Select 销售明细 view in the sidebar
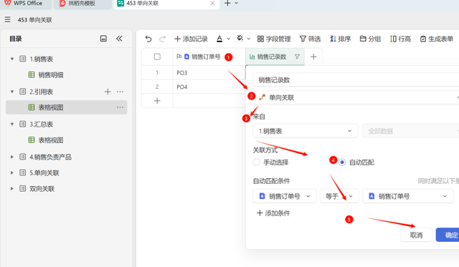Image resolution: width=459 pixels, height=267 pixels. pos(51,74)
